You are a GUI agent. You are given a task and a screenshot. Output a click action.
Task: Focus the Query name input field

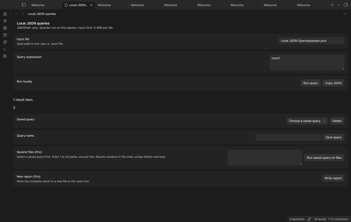pyautogui.click(x=288, y=137)
